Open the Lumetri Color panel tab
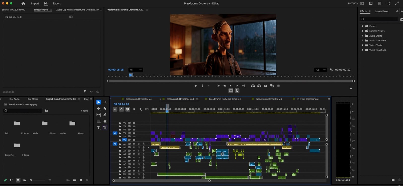This screenshot has height=186, width=403. coord(381,11)
